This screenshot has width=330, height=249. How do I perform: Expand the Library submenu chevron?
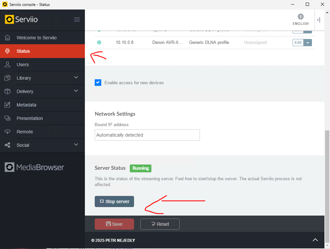[76, 77]
